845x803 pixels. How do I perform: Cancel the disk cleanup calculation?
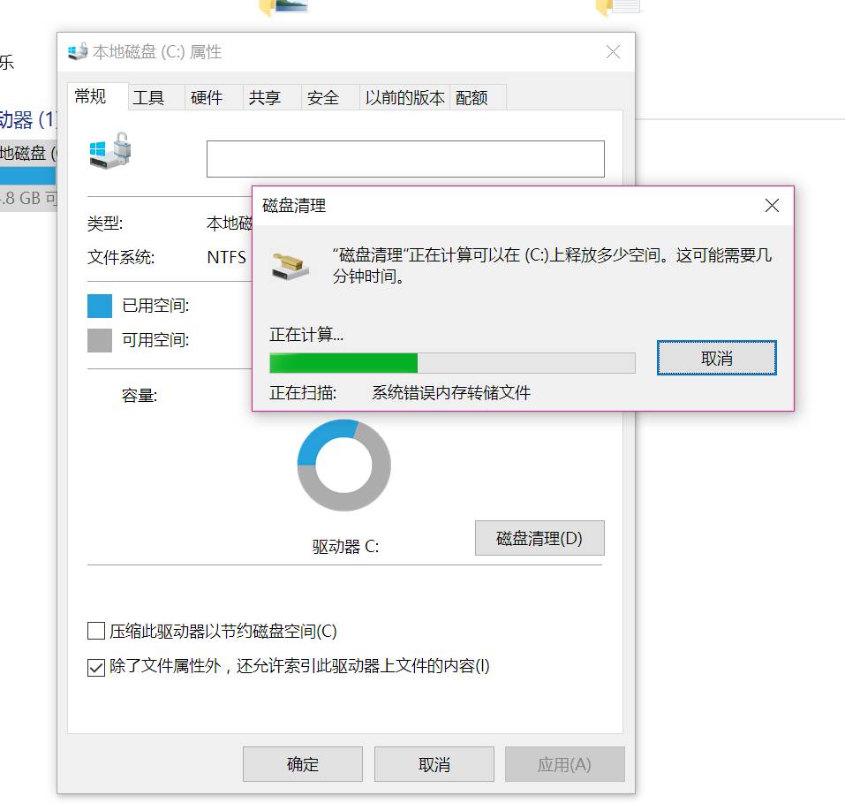coord(717,358)
